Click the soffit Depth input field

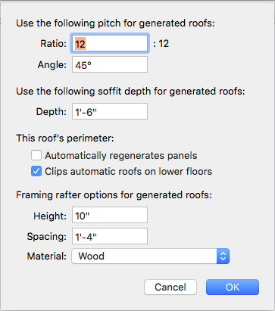110,111
